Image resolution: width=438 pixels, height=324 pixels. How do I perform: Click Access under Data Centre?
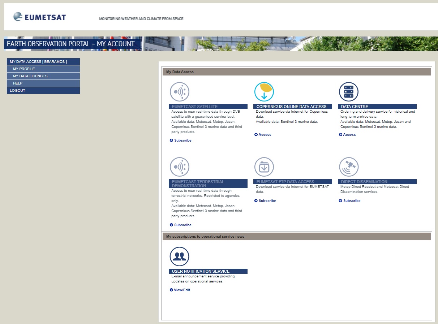point(347,135)
